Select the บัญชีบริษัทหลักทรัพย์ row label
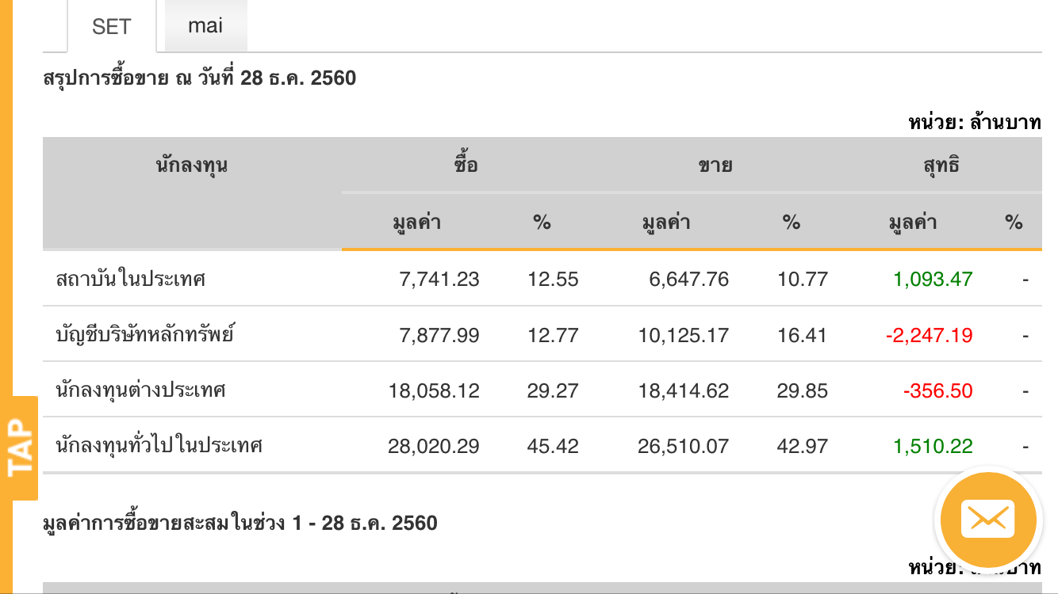This screenshot has height=594, width=1058. click(145, 335)
